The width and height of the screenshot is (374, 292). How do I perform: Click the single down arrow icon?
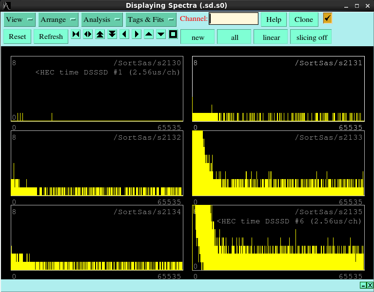(x=161, y=34)
